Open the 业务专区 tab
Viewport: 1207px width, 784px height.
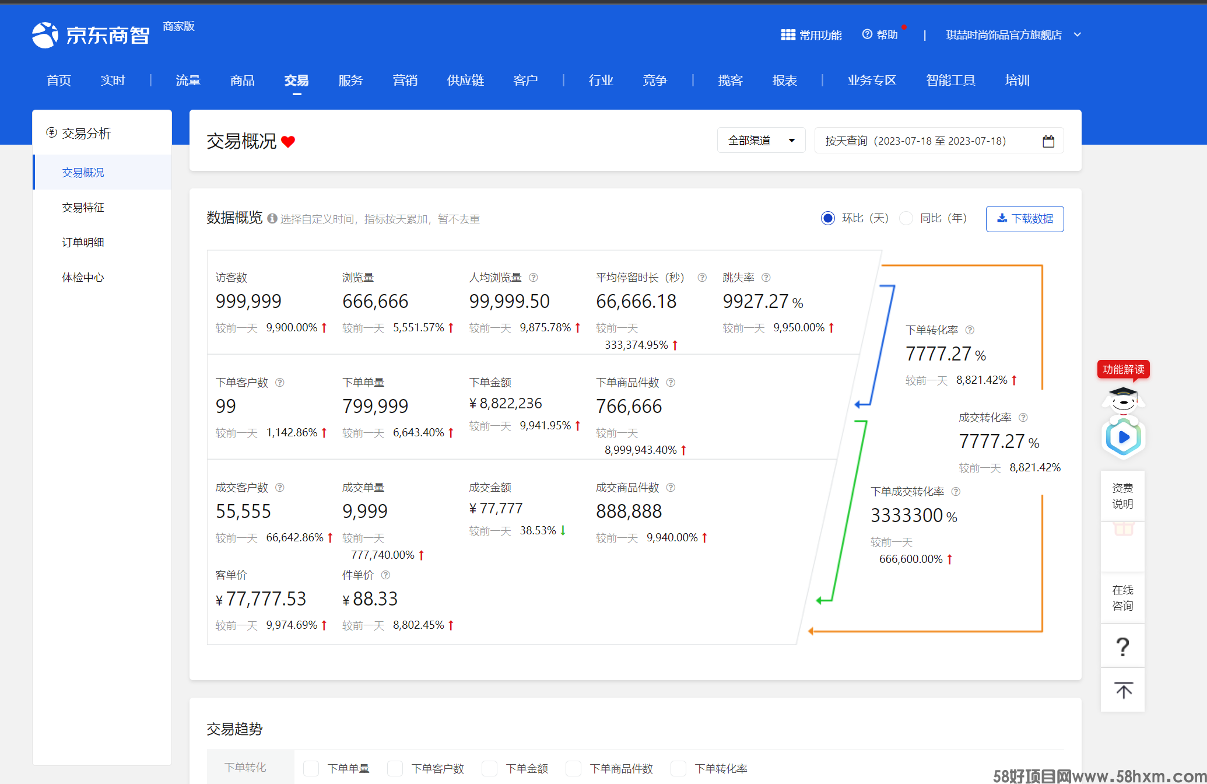click(x=872, y=80)
